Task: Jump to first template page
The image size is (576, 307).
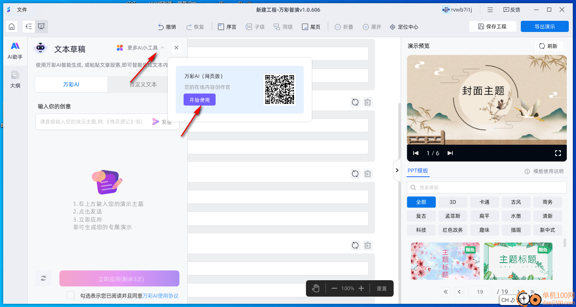Action: pos(446,292)
